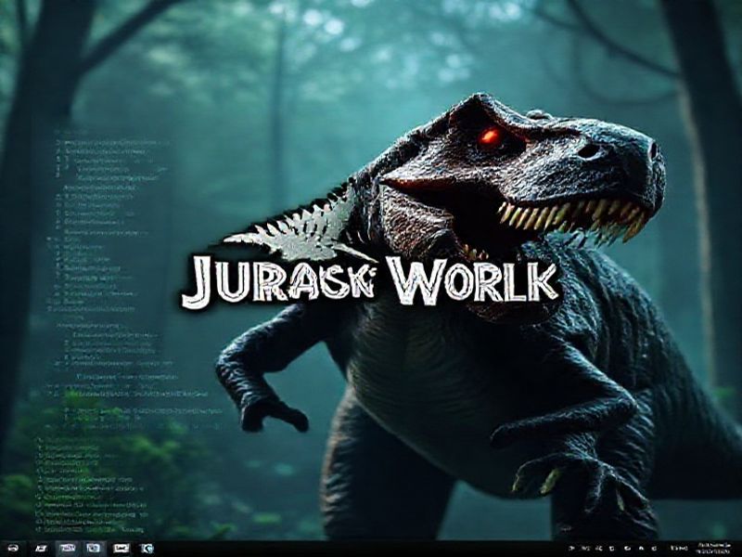Open the Start menu from the taskbar's leftmost icon

[x=13, y=548]
